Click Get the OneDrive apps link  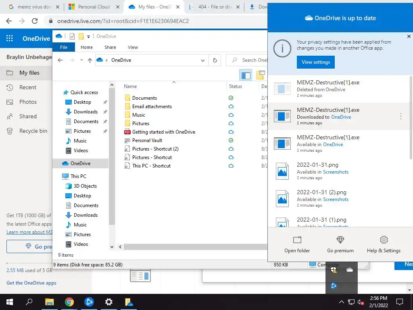click(x=31, y=283)
